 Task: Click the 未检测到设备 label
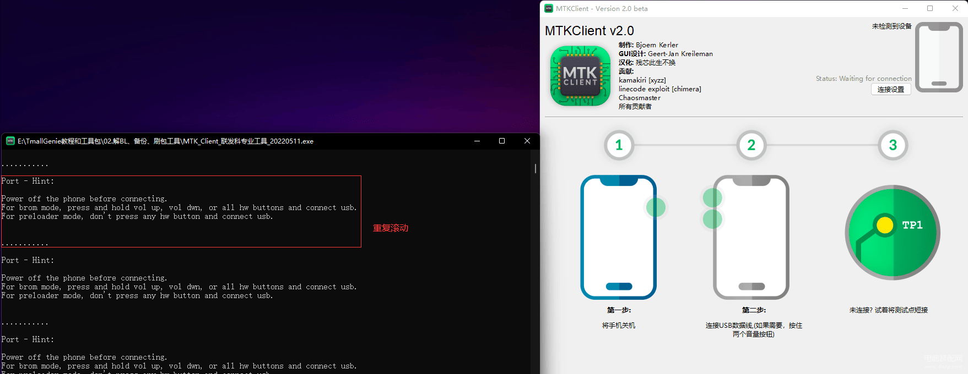pos(891,26)
